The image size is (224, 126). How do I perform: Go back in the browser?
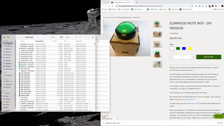(x=103, y=6)
